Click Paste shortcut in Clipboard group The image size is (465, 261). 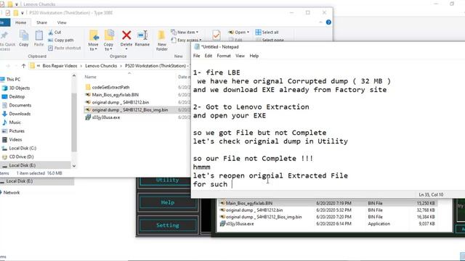65,48
